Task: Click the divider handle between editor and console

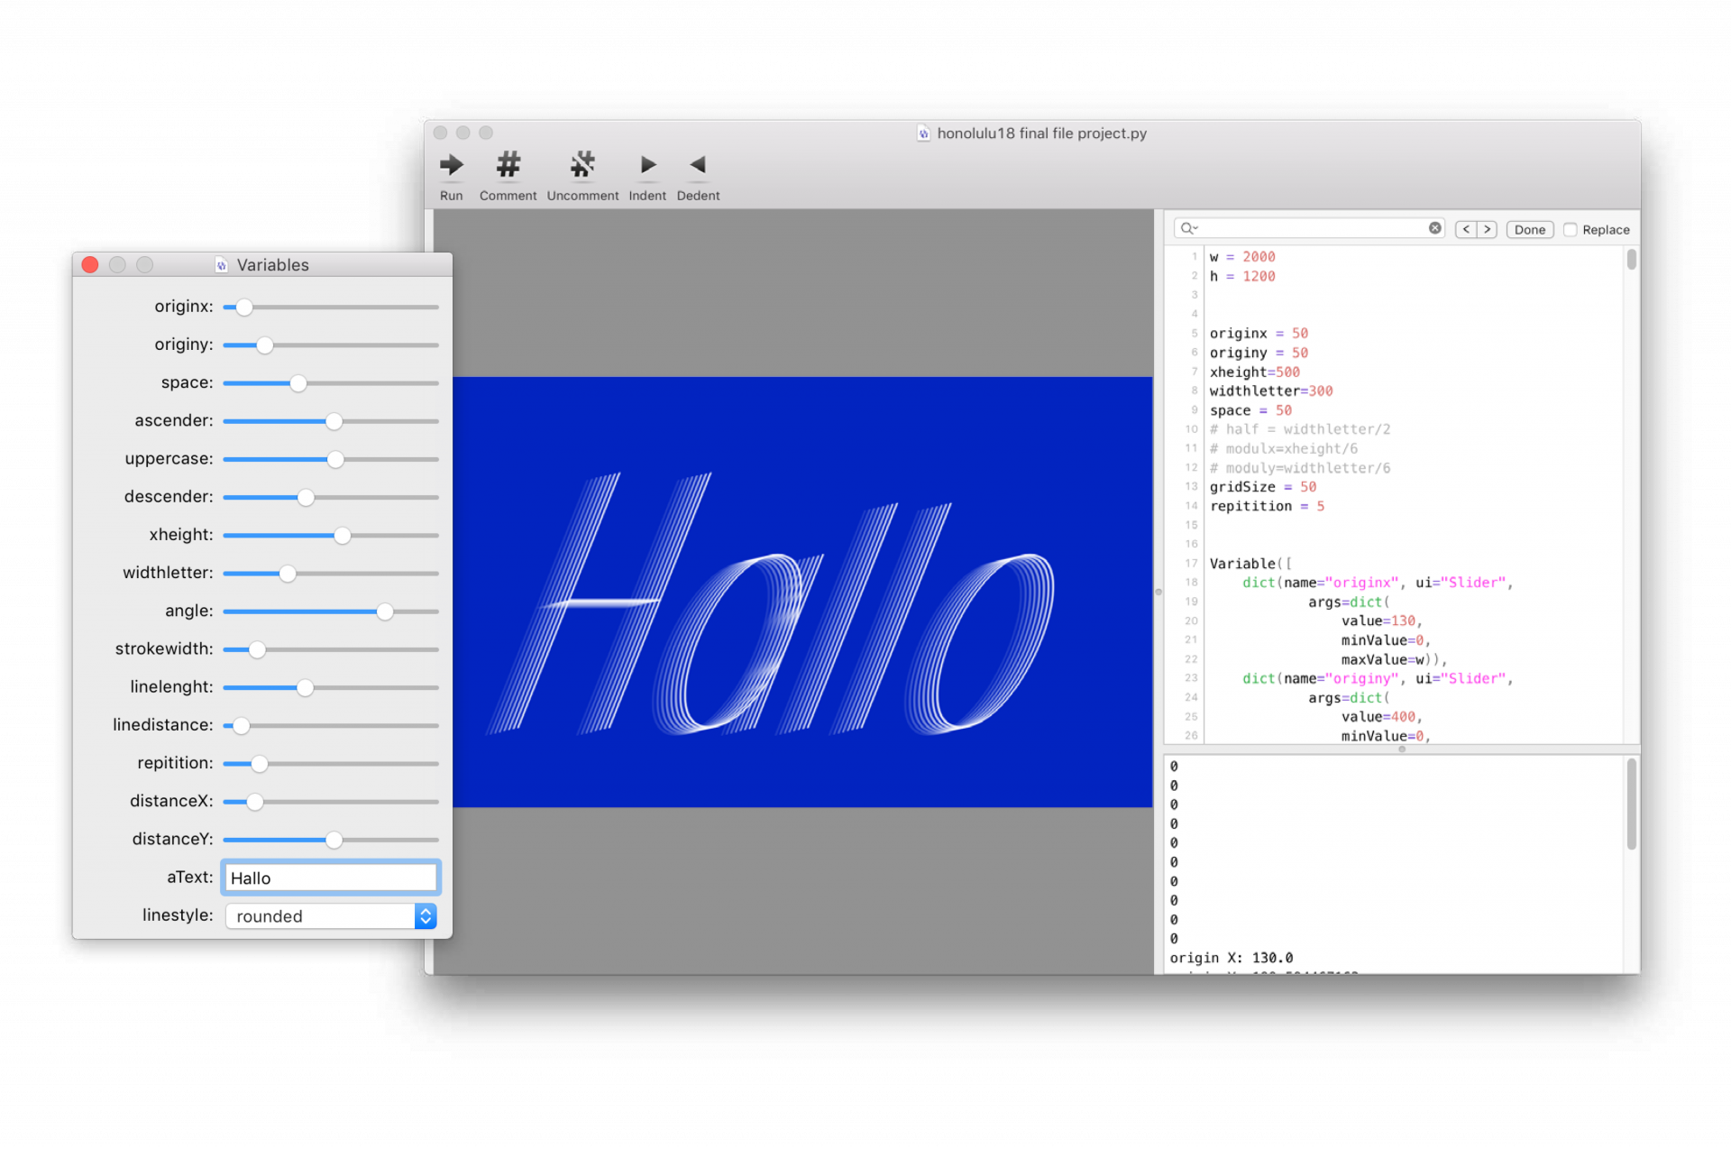Action: point(1402,749)
